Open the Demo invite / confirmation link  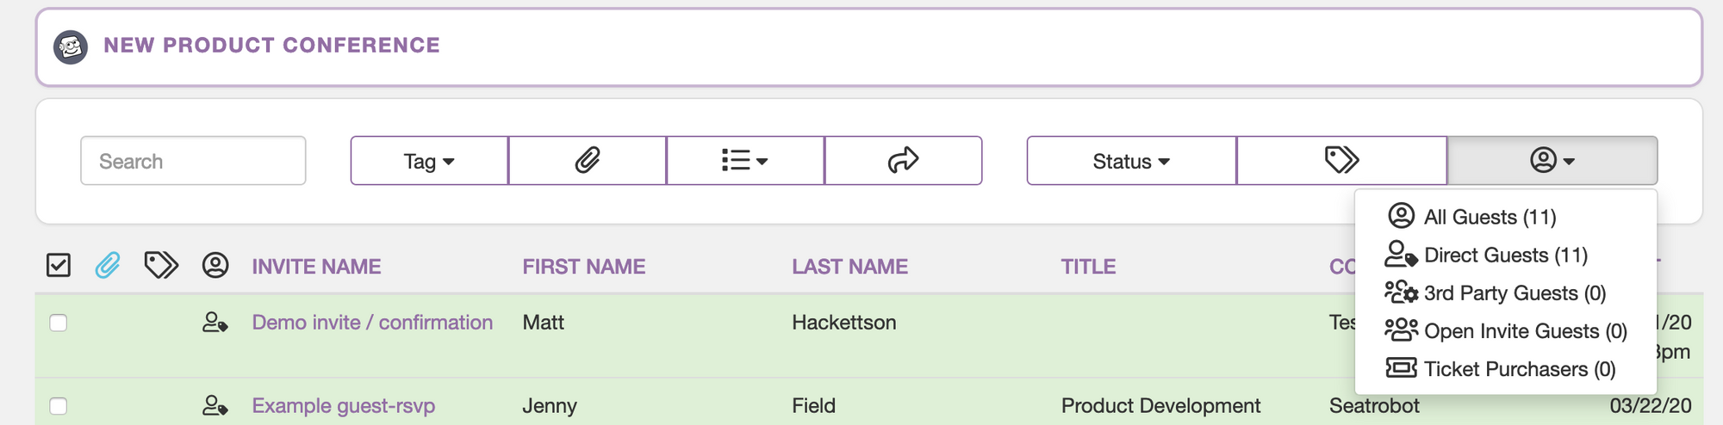pos(372,323)
